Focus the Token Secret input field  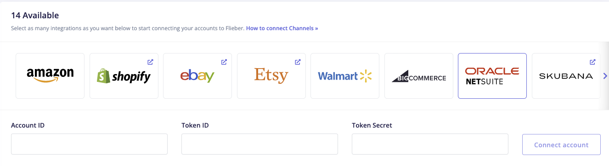(x=430, y=144)
